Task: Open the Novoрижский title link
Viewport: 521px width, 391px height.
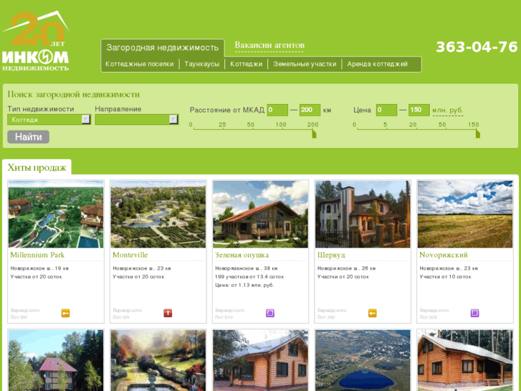Action: (444, 255)
